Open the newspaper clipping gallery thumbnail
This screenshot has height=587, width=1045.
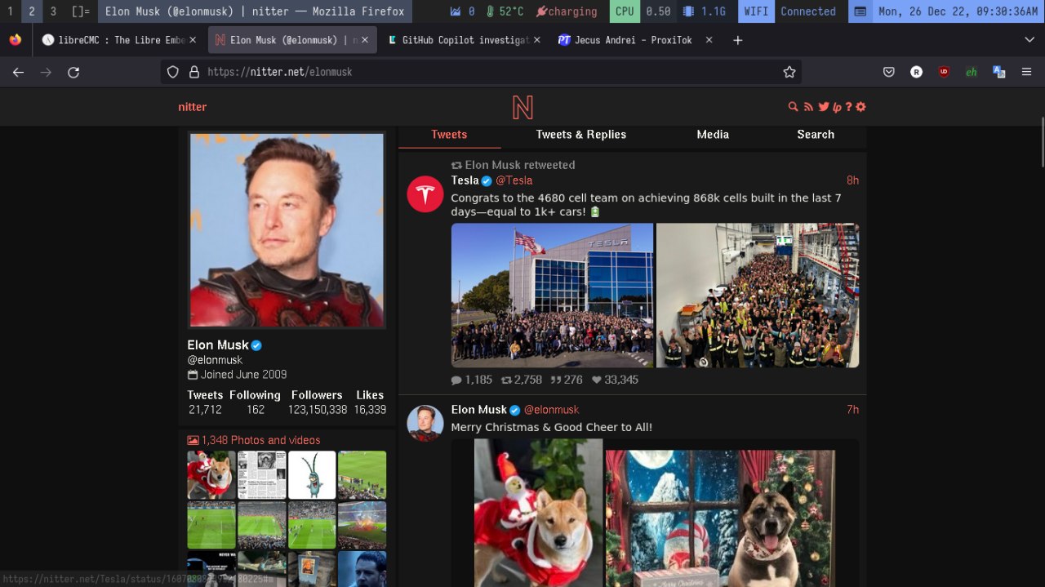pyautogui.click(x=262, y=475)
